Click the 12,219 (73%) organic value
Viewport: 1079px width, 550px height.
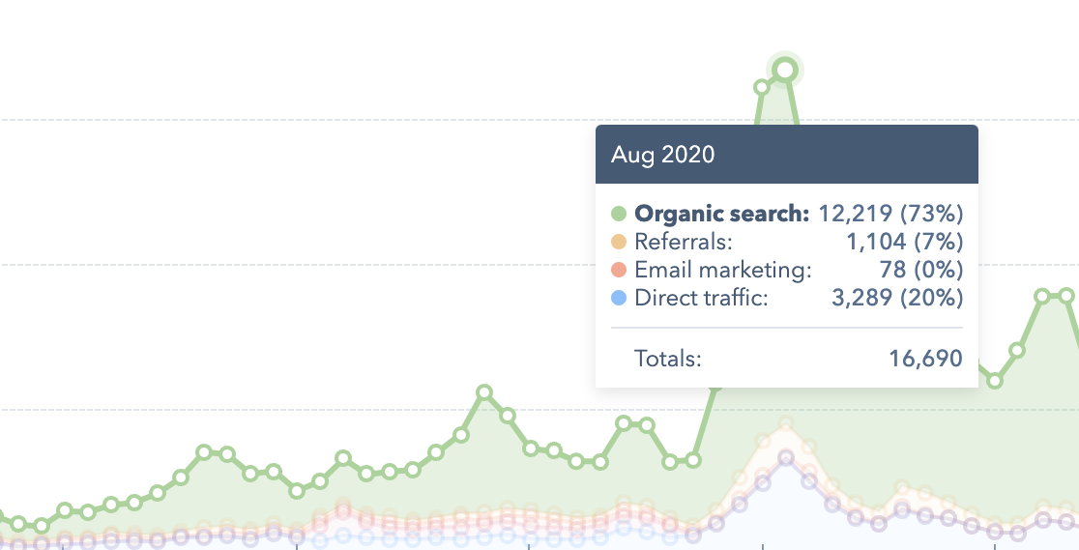[x=890, y=214]
